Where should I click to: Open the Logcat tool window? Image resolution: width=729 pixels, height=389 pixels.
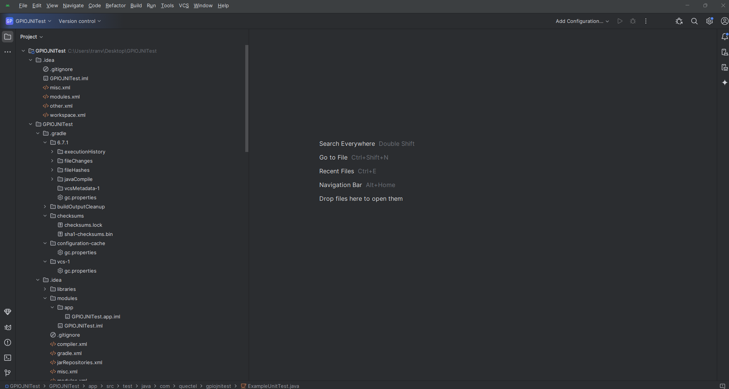tap(8, 327)
